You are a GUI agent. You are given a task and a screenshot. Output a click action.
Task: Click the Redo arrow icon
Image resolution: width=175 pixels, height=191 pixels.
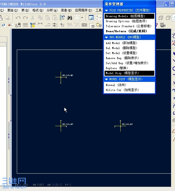pyautogui.click(x=25, y=18)
